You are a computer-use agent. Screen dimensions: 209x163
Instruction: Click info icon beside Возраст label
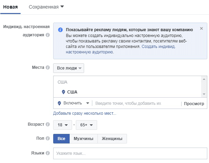point(48,124)
